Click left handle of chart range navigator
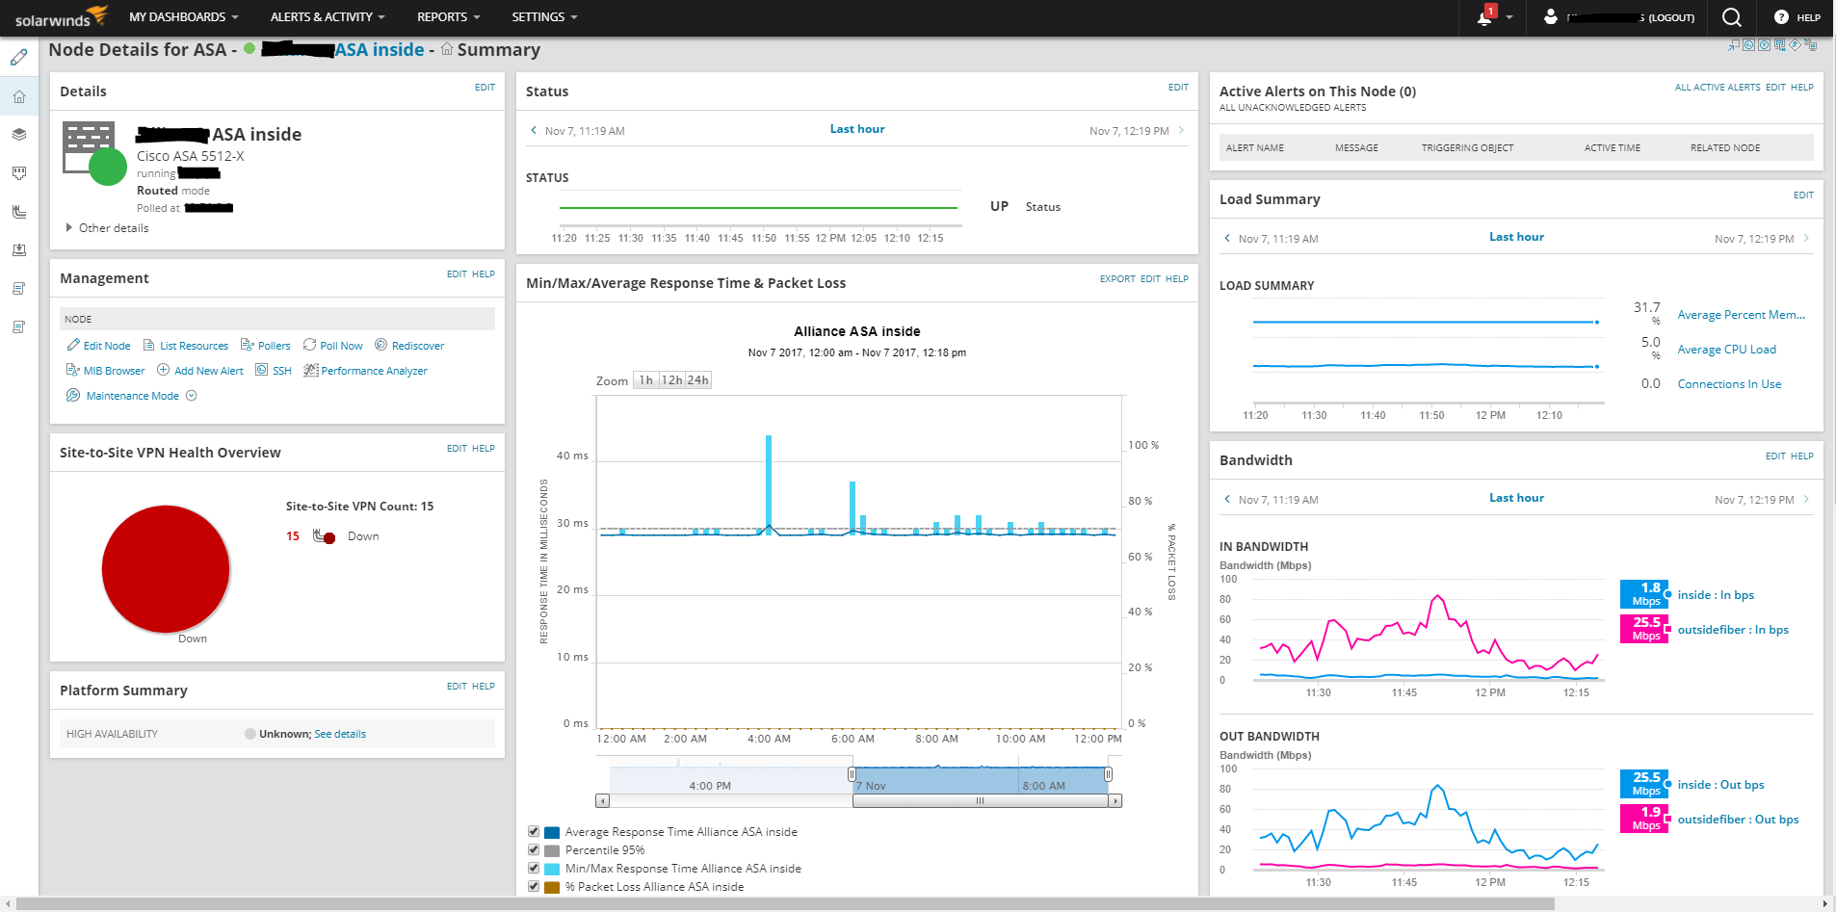This screenshot has height=912, width=1836. [x=852, y=774]
